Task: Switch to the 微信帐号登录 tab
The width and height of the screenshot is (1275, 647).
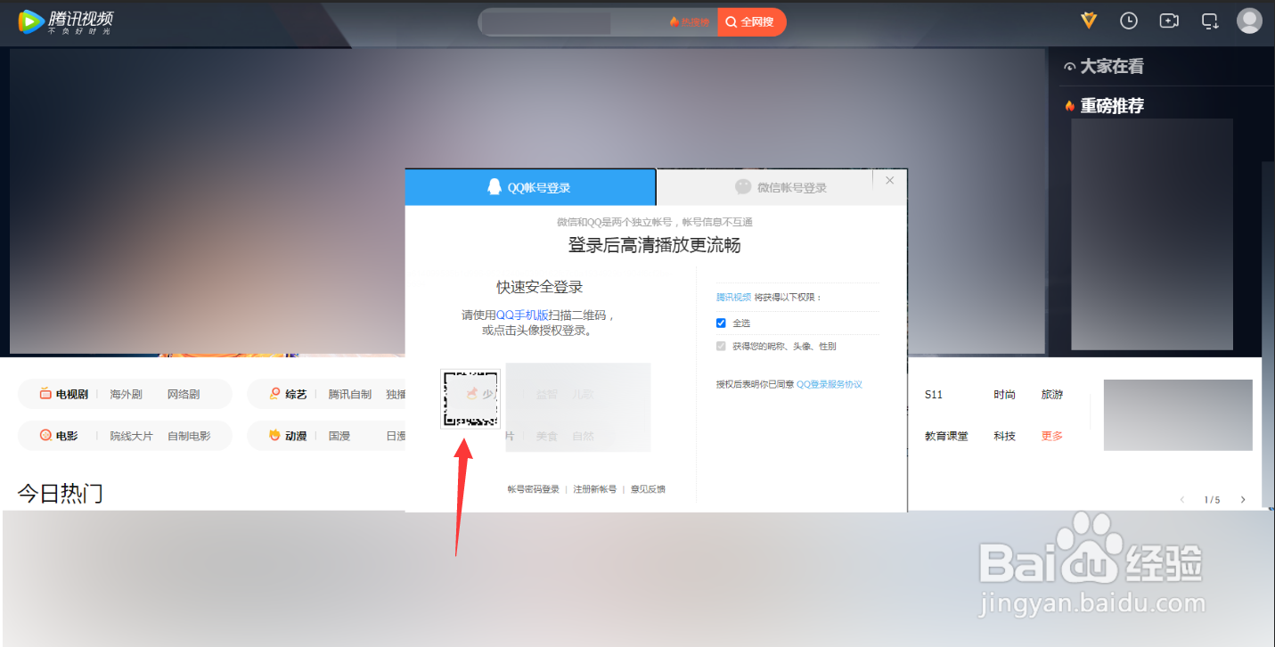Action: coord(781,187)
